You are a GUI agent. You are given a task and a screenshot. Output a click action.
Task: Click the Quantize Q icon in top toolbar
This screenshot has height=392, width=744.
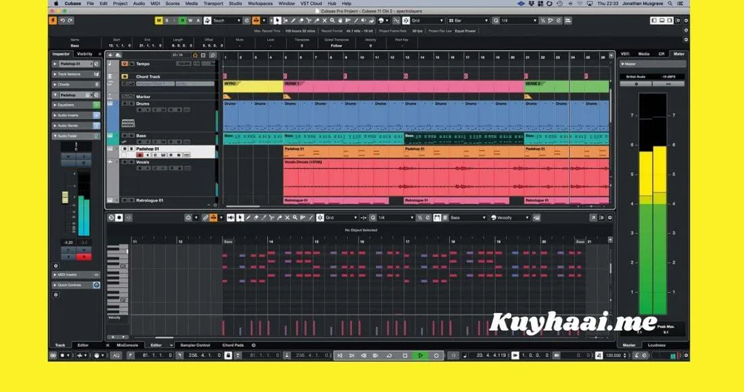495,20
